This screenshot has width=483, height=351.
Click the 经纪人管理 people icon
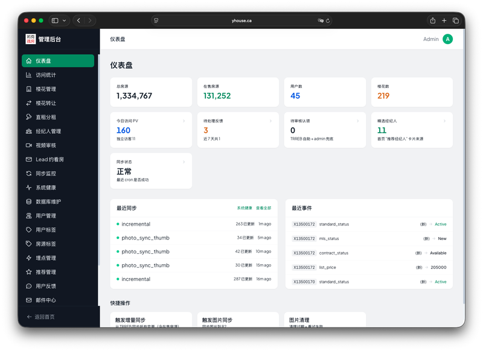point(28,131)
